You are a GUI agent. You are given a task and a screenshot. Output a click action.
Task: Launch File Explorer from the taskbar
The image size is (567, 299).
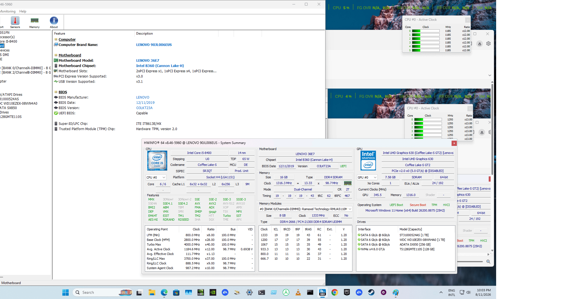click(x=152, y=292)
